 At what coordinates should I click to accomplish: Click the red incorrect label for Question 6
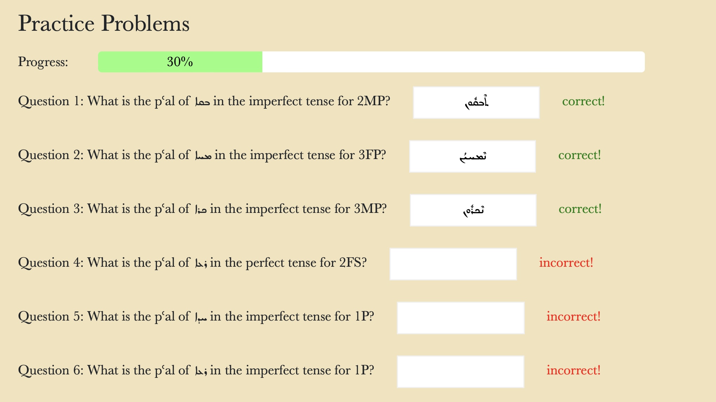coord(574,371)
